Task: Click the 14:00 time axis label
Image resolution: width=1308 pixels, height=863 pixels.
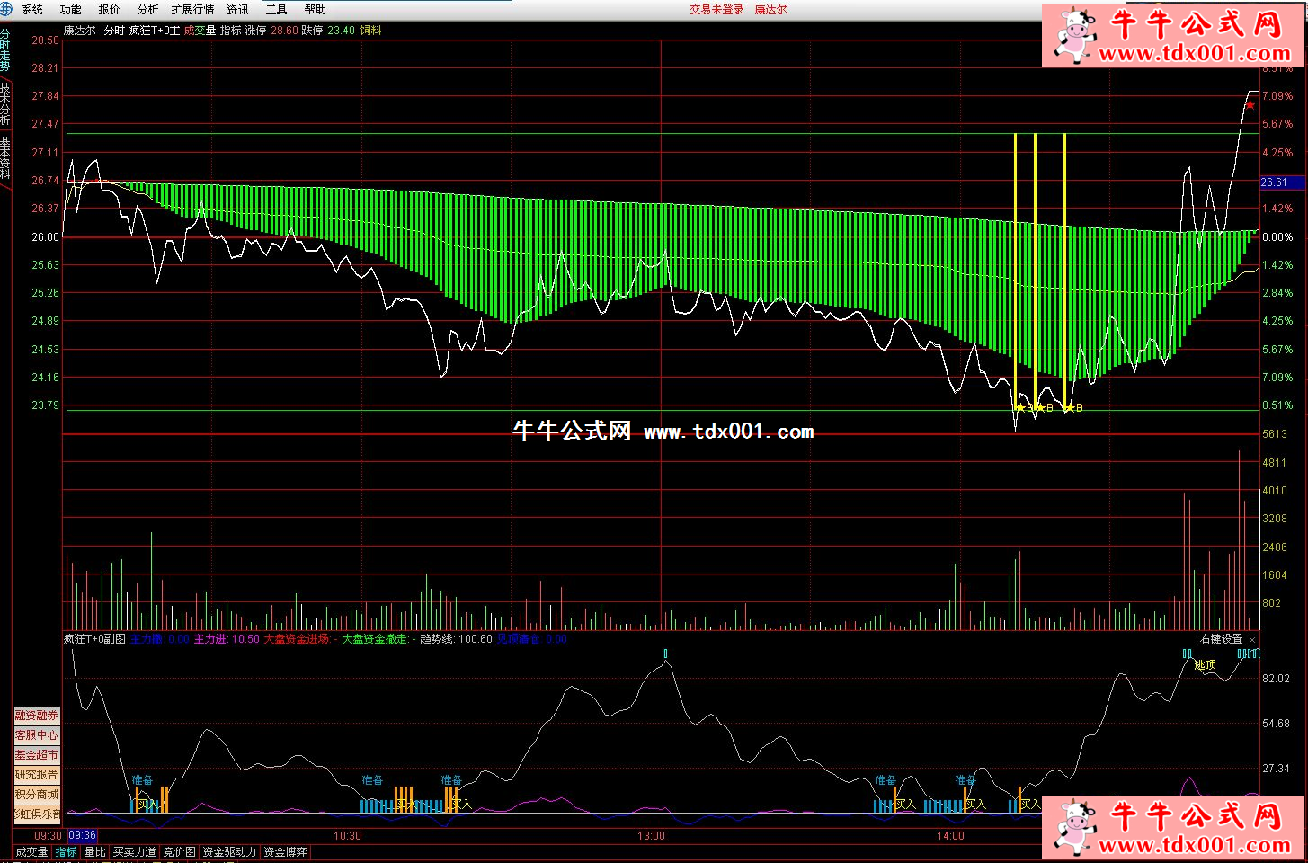Action: (x=950, y=836)
